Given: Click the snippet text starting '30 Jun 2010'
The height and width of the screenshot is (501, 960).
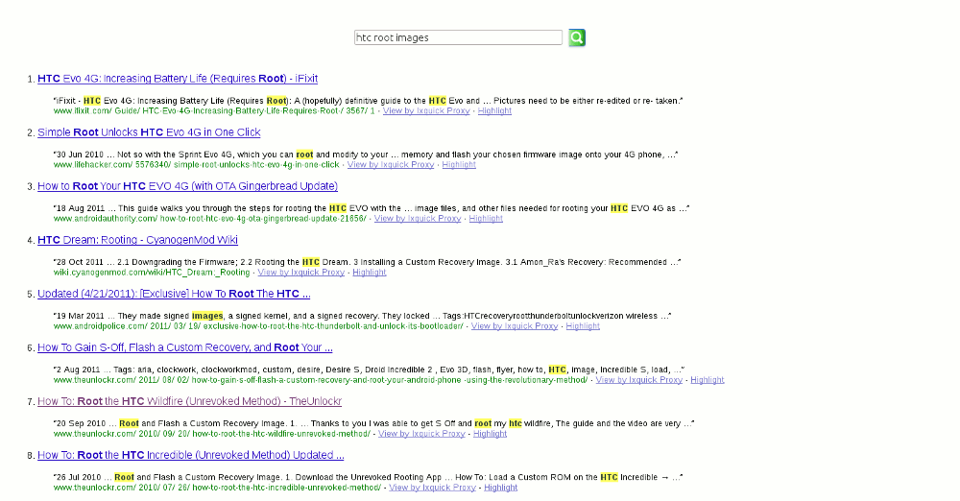Looking at the screenshot, I should coord(366,155).
